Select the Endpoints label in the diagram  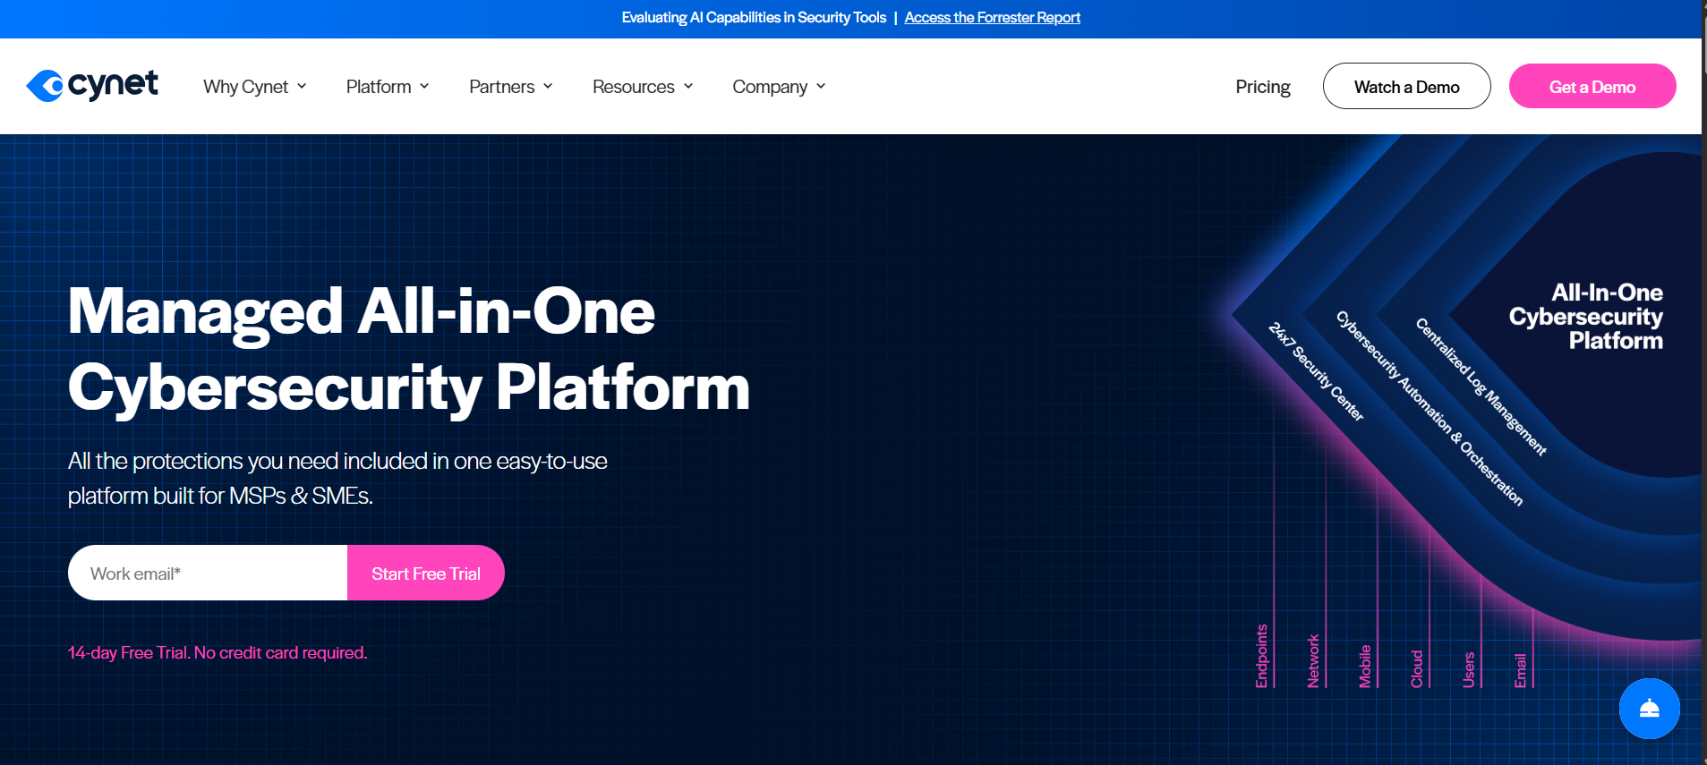click(x=1262, y=656)
